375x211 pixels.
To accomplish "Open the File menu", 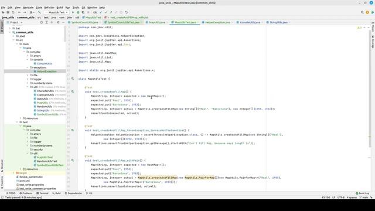I will (3, 8).
